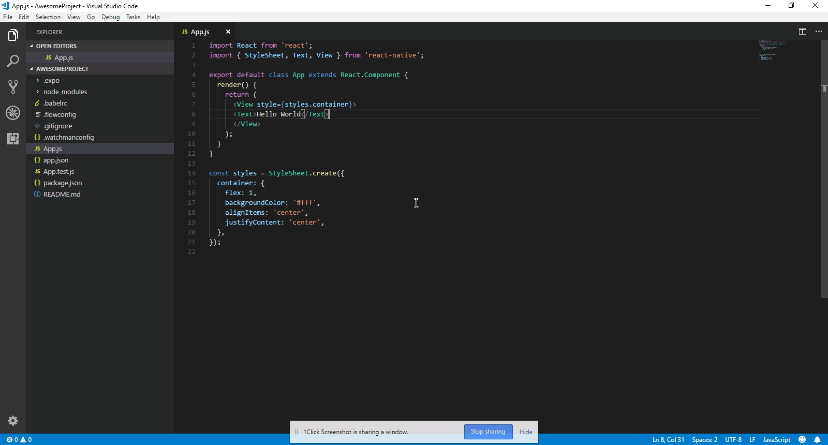The image size is (828, 445).
Task: Open the Go menu
Action: [91, 17]
